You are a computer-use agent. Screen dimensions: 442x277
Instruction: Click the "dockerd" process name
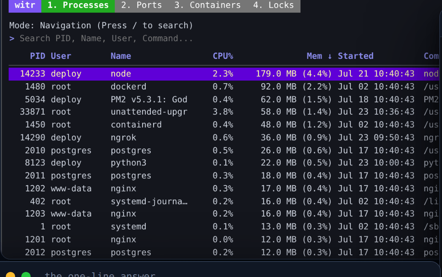(x=129, y=86)
